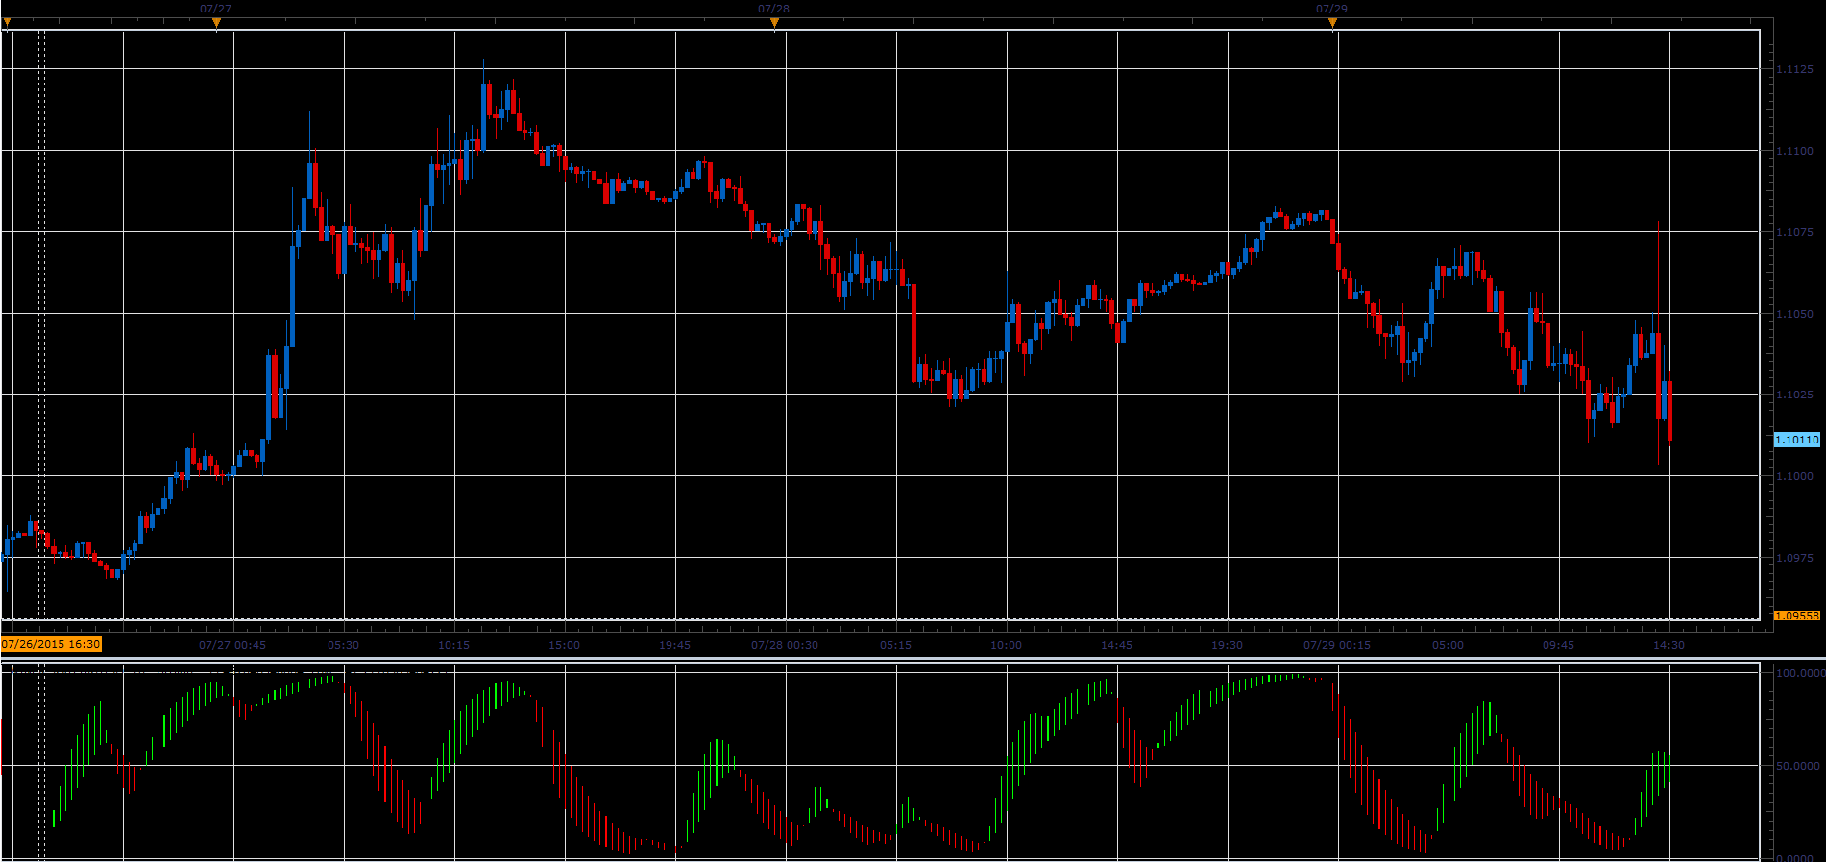Click the 1.1000 price axis label

pos(1794,477)
